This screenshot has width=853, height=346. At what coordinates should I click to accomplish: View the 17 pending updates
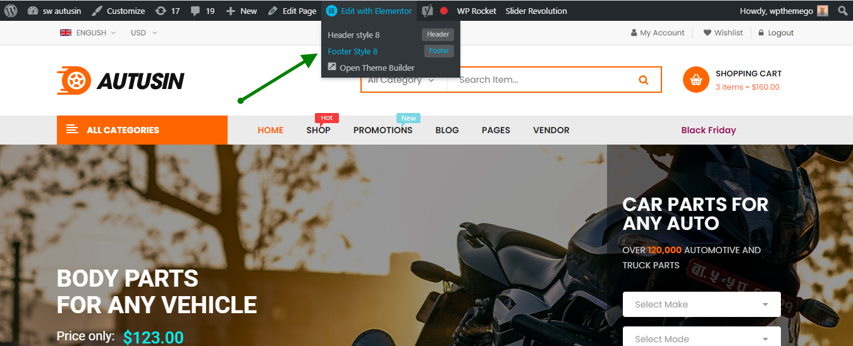pos(168,11)
